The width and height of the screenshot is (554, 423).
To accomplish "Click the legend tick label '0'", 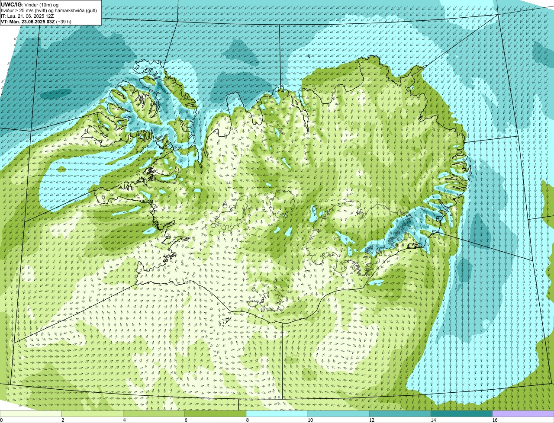I will [x=1, y=420].
